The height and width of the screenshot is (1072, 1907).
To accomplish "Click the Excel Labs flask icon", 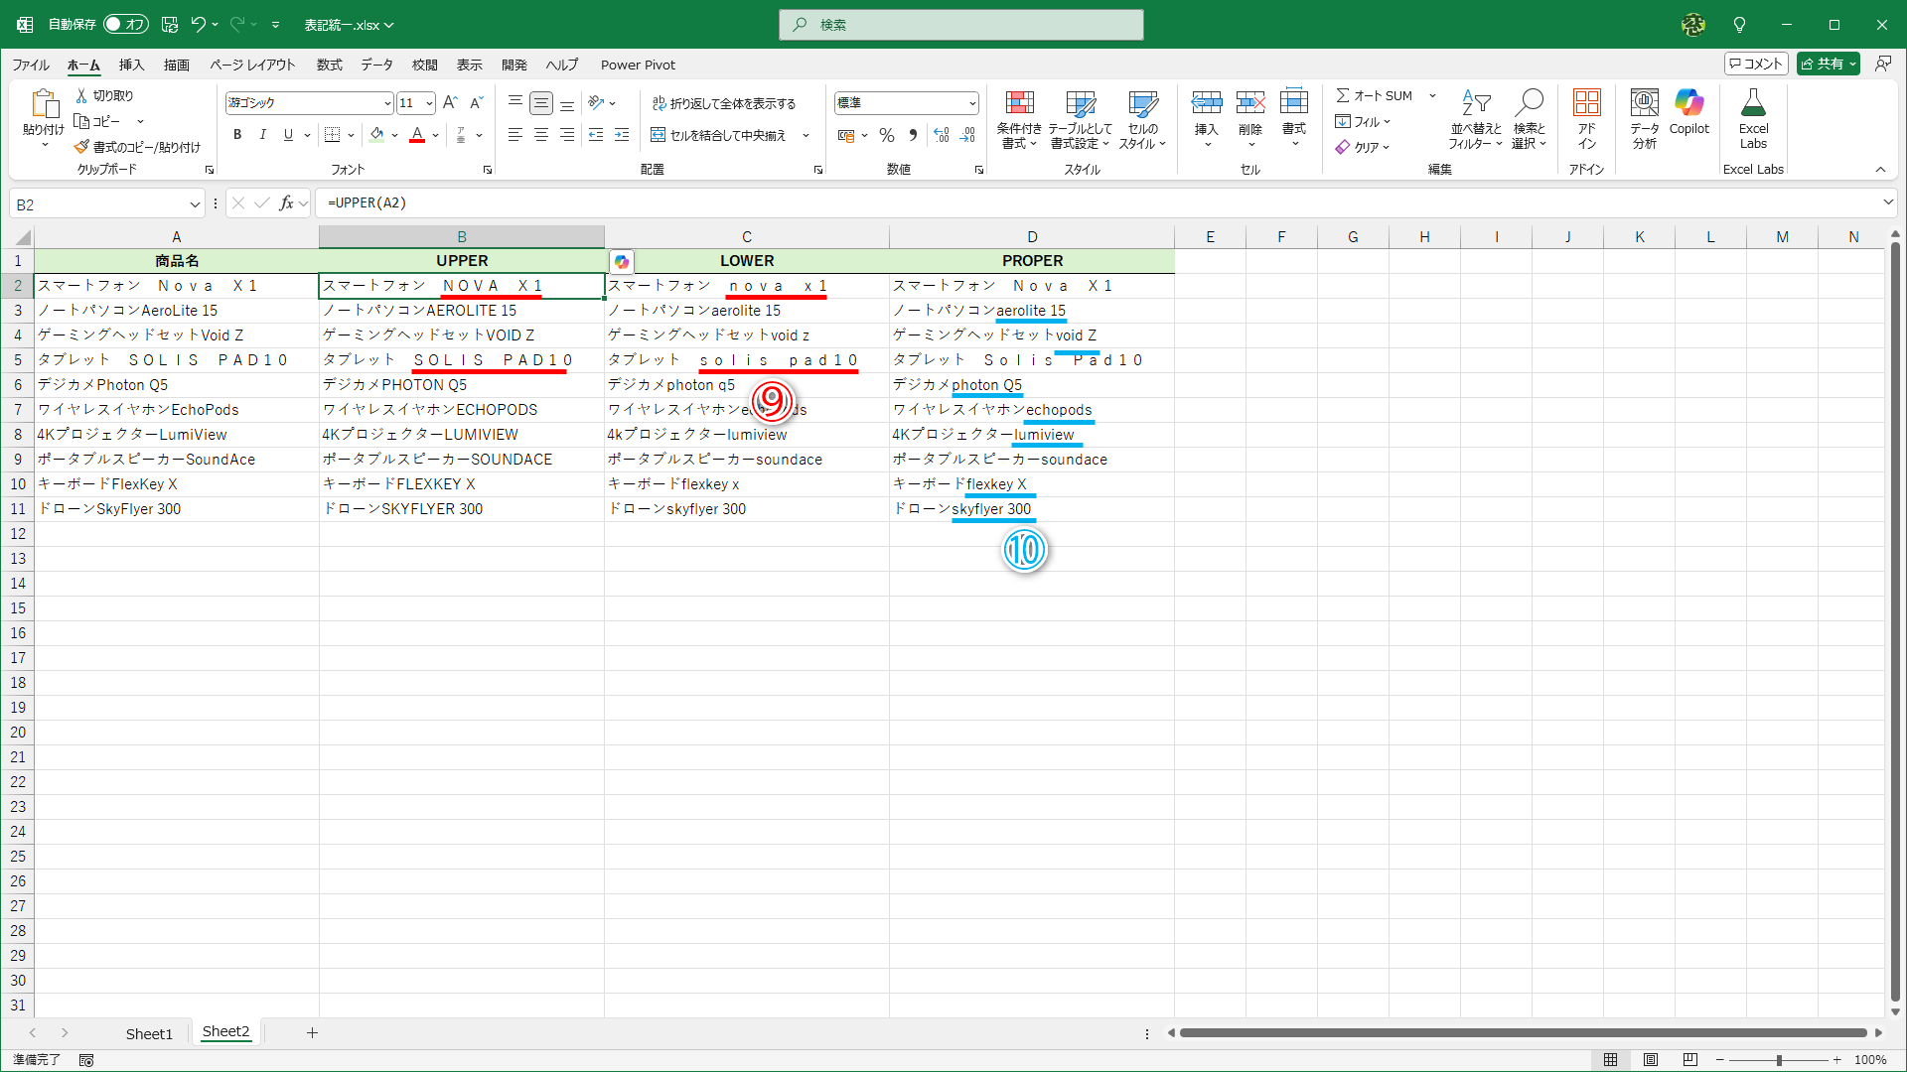I will click(1753, 104).
